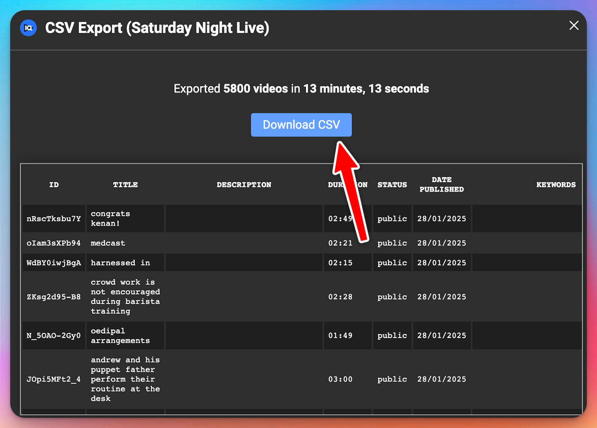Screen dimensions: 597x428
Task: Select video ID oIam3sXPb94
Action: [x=54, y=243]
